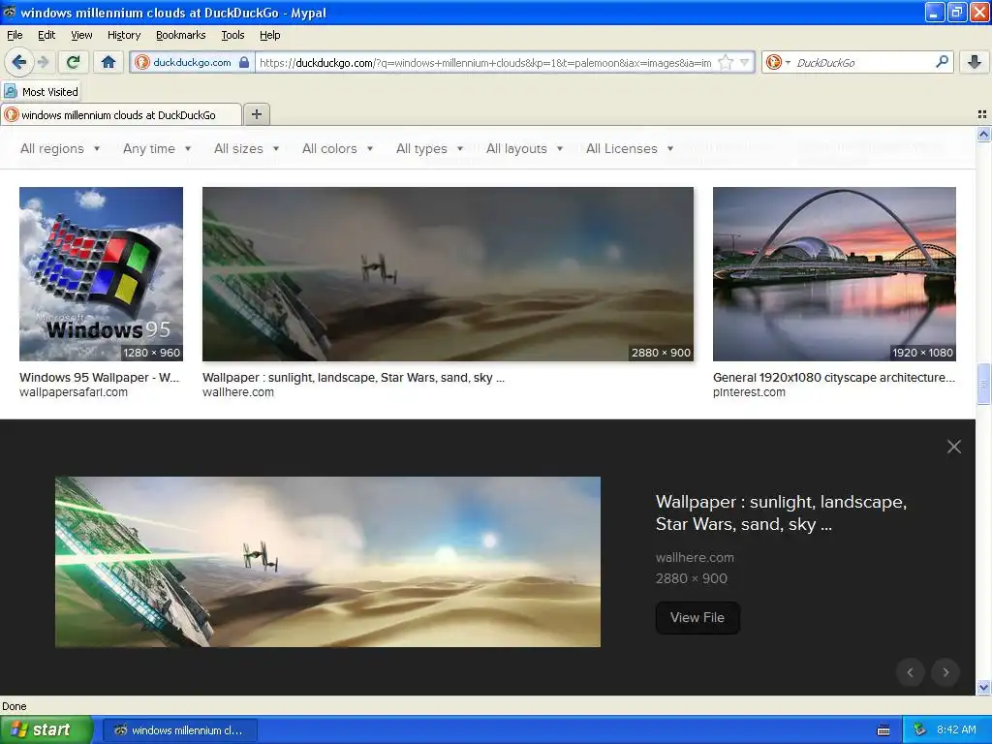Close the image detail panel X
The image size is (992, 744).
point(954,447)
